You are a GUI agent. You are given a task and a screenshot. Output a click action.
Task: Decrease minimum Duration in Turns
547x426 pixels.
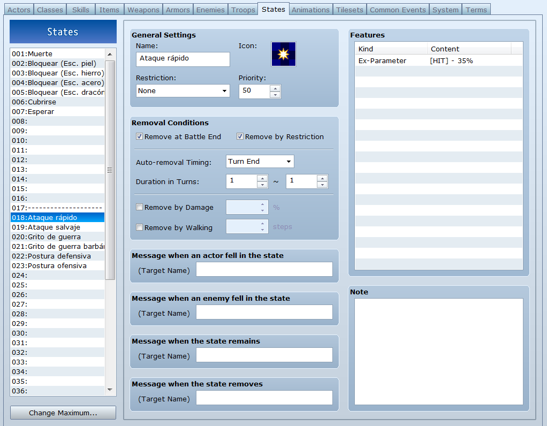[262, 185]
